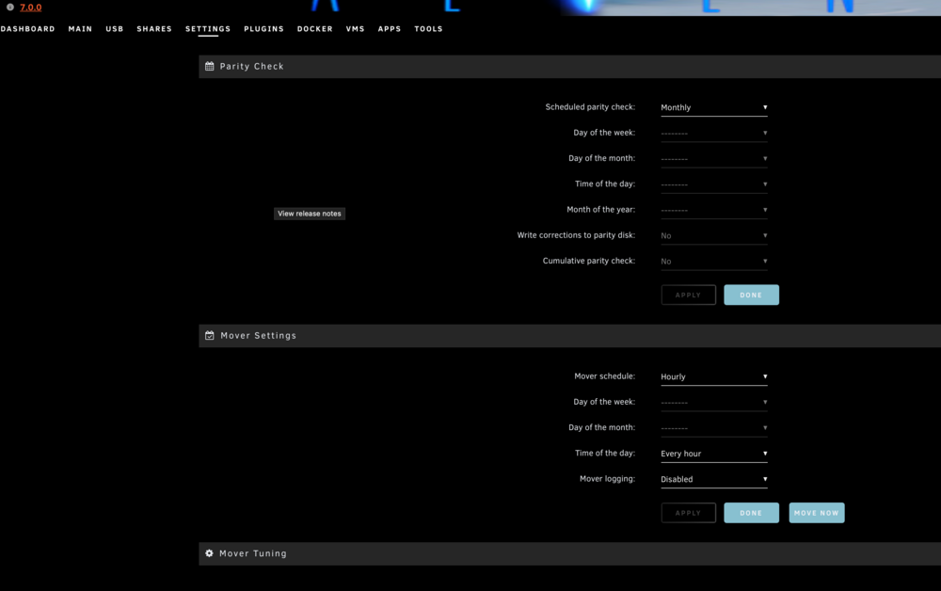Open Month of the year dropdown

point(714,210)
